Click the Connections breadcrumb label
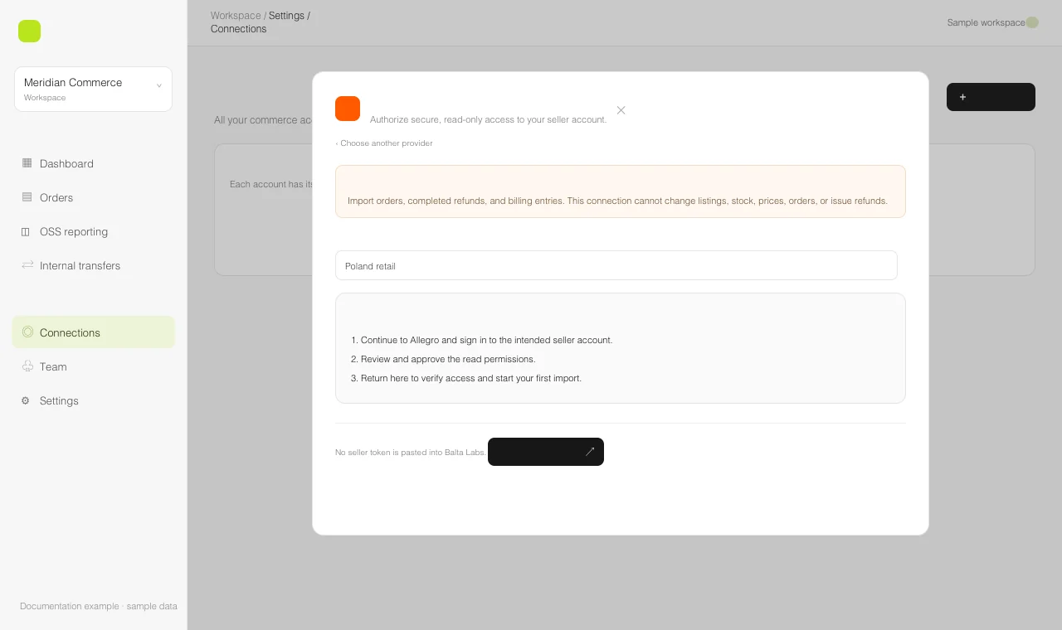The height and width of the screenshot is (630, 1062). coord(239,29)
